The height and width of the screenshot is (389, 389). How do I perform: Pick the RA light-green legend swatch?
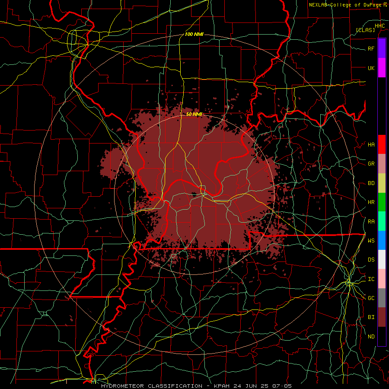coord(382,221)
